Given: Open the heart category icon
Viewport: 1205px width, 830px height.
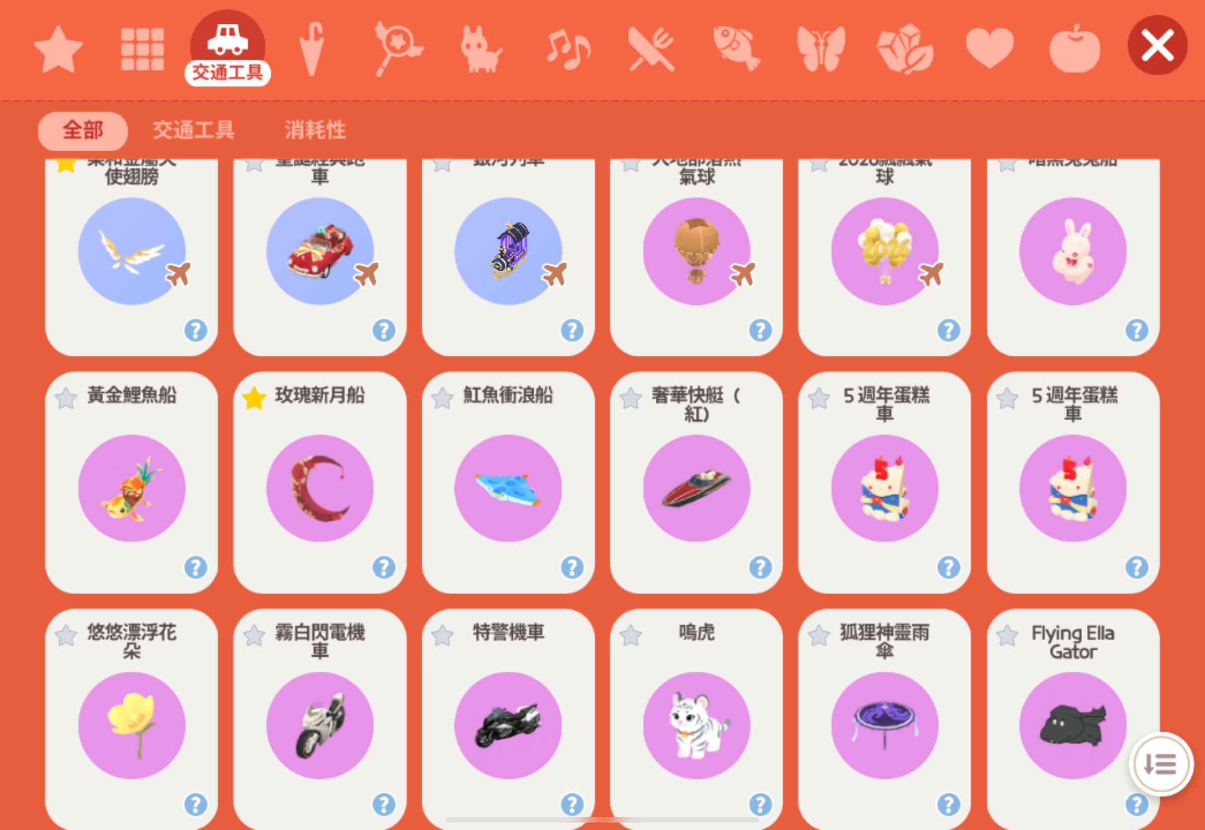Looking at the screenshot, I should (989, 48).
